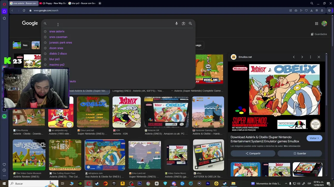Viewport: 334px width, 187px height.
Task: Open the Google account avatar
Action: [x=324, y=24]
